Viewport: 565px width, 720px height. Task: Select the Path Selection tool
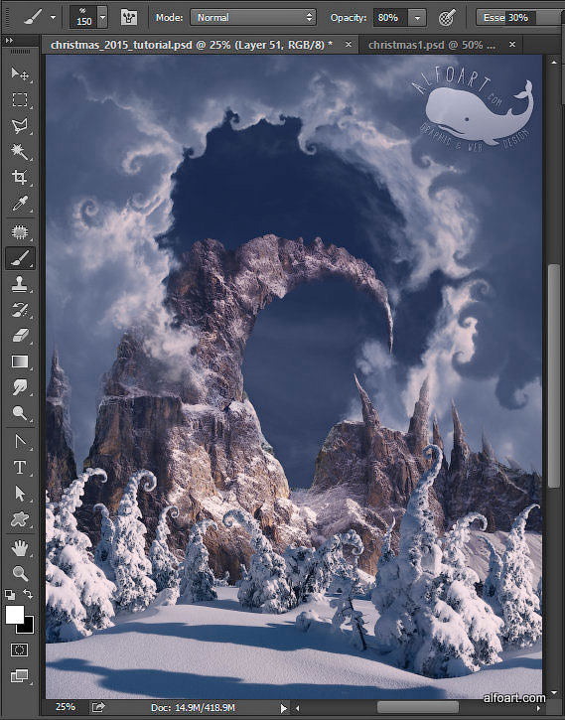pos(20,494)
